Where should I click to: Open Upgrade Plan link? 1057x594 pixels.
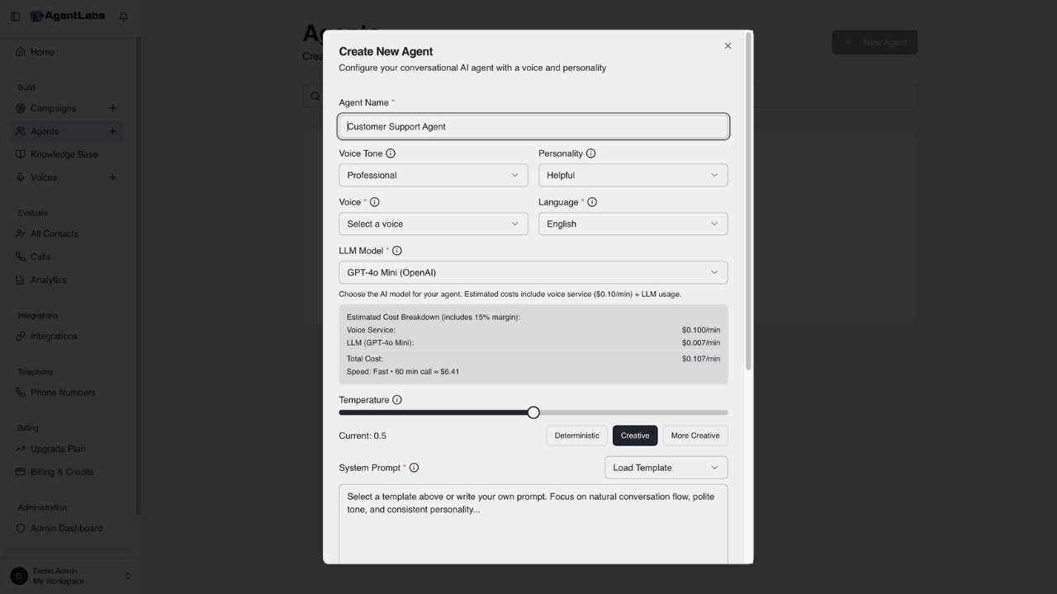(67, 449)
